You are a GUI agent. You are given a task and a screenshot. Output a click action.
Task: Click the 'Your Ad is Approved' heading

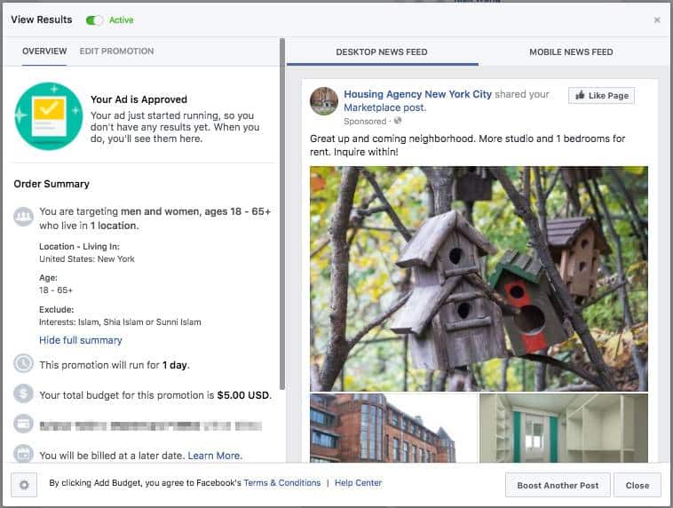(139, 99)
